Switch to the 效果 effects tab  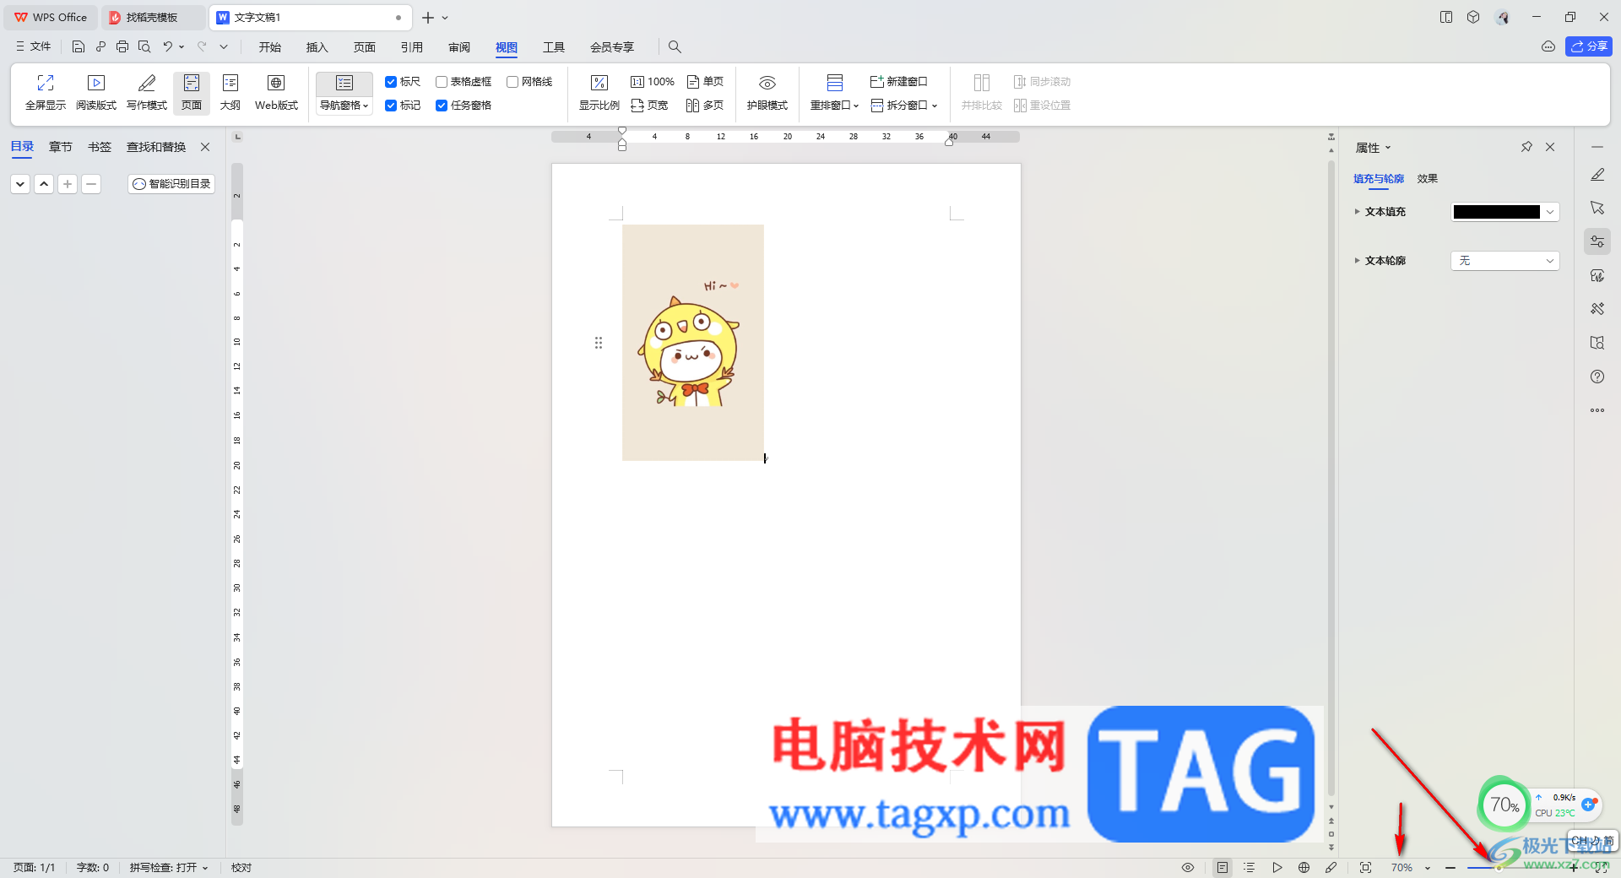pos(1428,179)
